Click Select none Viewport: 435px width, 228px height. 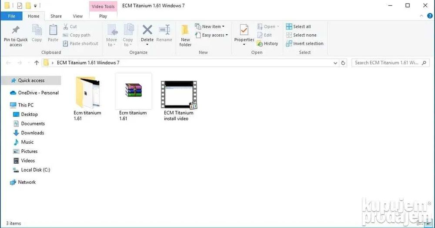click(301, 35)
